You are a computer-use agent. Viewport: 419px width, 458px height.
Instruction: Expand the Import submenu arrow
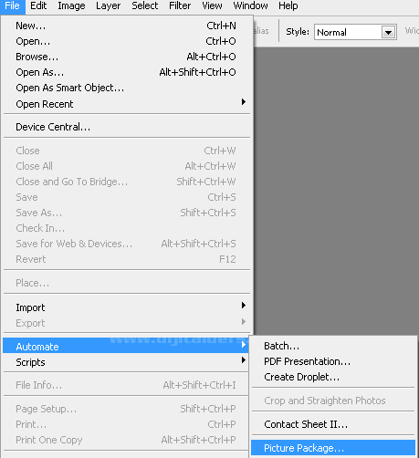(x=243, y=306)
